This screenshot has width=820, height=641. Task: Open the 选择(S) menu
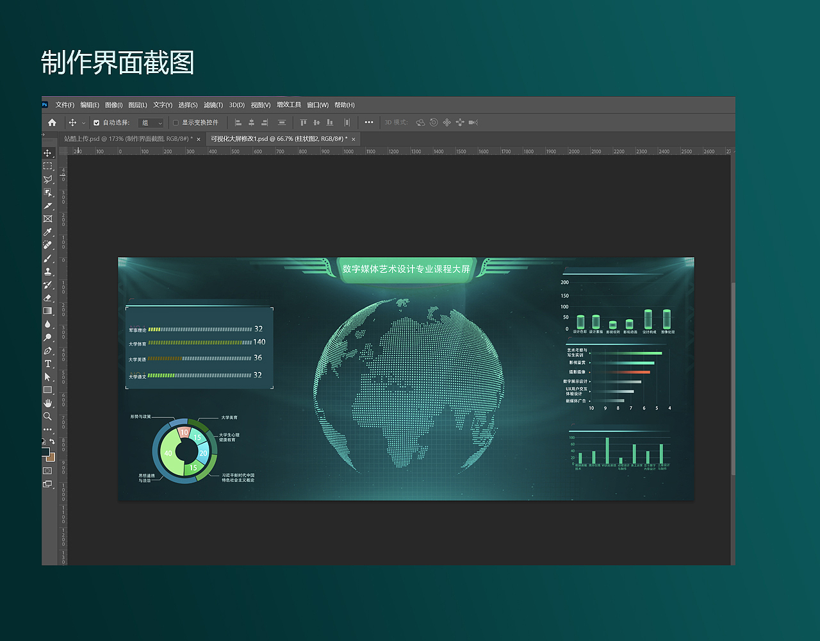[188, 105]
